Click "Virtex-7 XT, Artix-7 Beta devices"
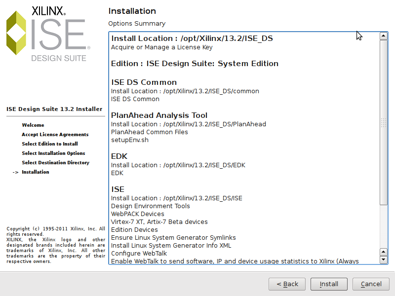 pos(159,222)
